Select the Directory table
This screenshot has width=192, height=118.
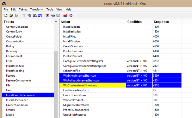(12, 51)
